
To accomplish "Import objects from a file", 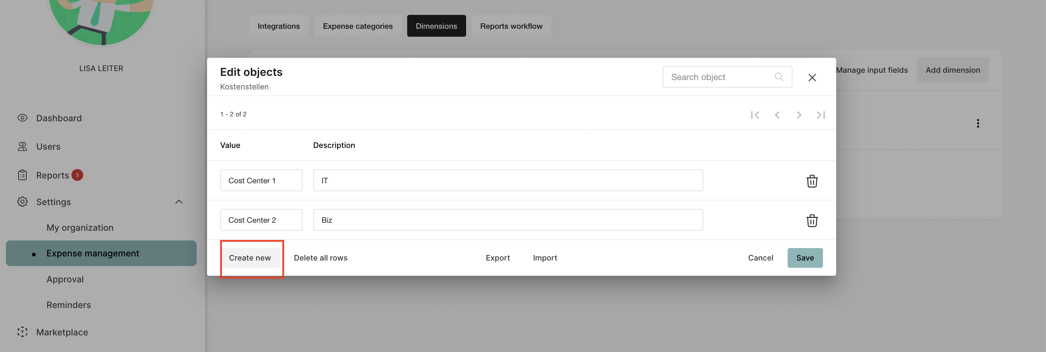I will (x=545, y=258).
